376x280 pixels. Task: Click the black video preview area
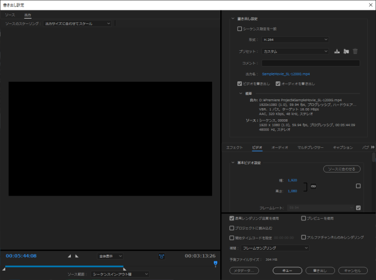pos(110,139)
